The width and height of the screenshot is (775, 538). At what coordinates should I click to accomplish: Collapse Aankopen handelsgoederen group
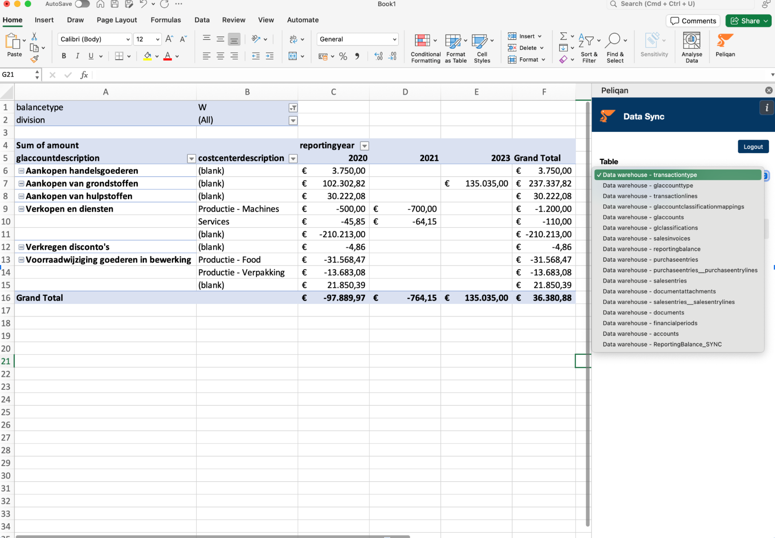[21, 171]
